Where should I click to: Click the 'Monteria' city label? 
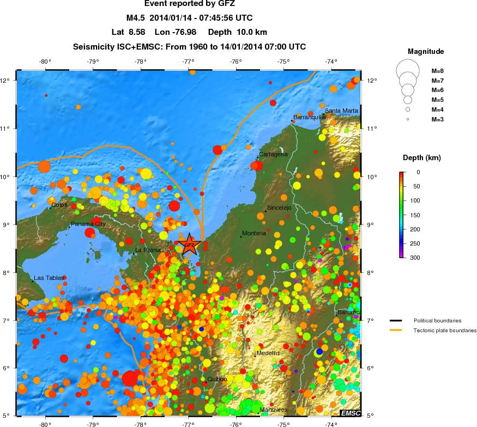[254, 233]
